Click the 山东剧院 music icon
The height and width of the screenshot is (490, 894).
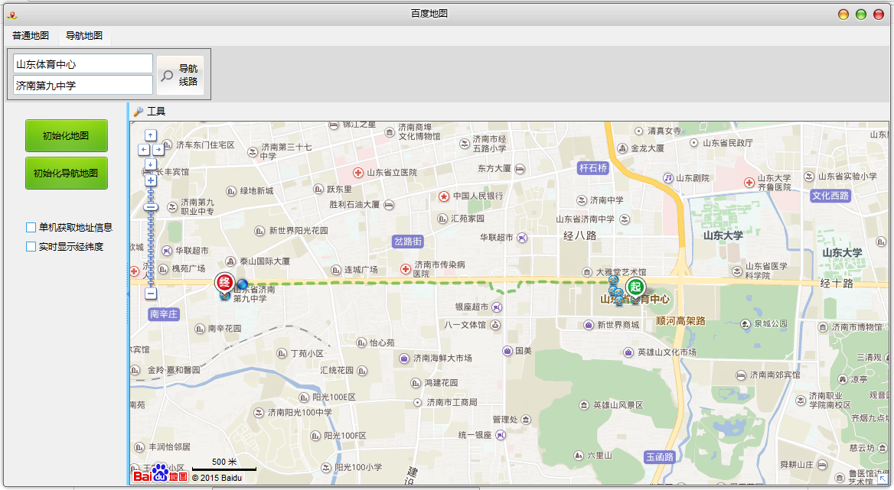[x=668, y=178]
